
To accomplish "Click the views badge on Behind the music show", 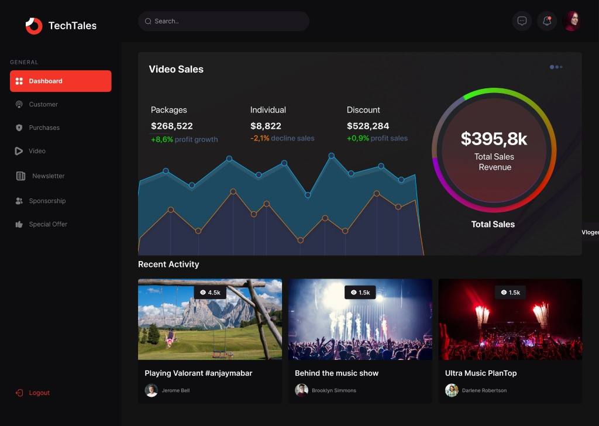I will coord(360,292).
